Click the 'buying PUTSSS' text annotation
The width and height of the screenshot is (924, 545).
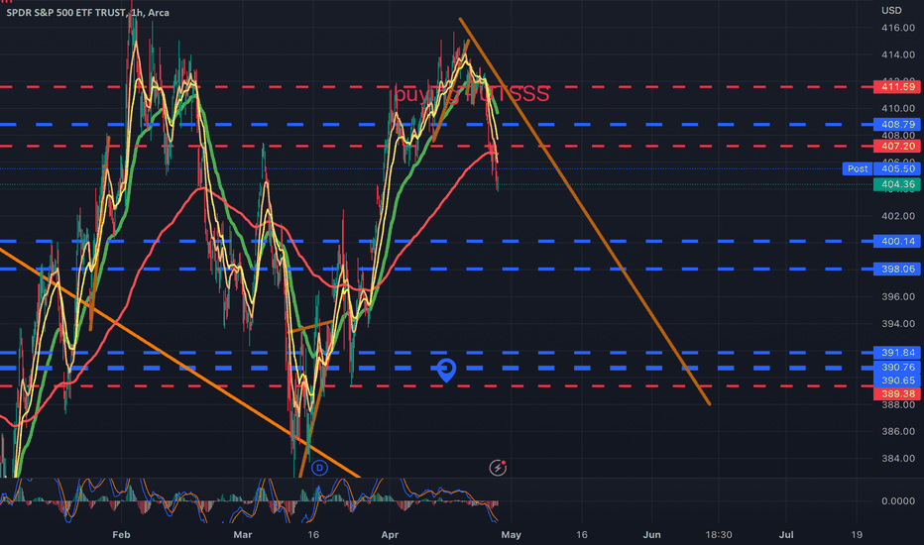(472, 94)
